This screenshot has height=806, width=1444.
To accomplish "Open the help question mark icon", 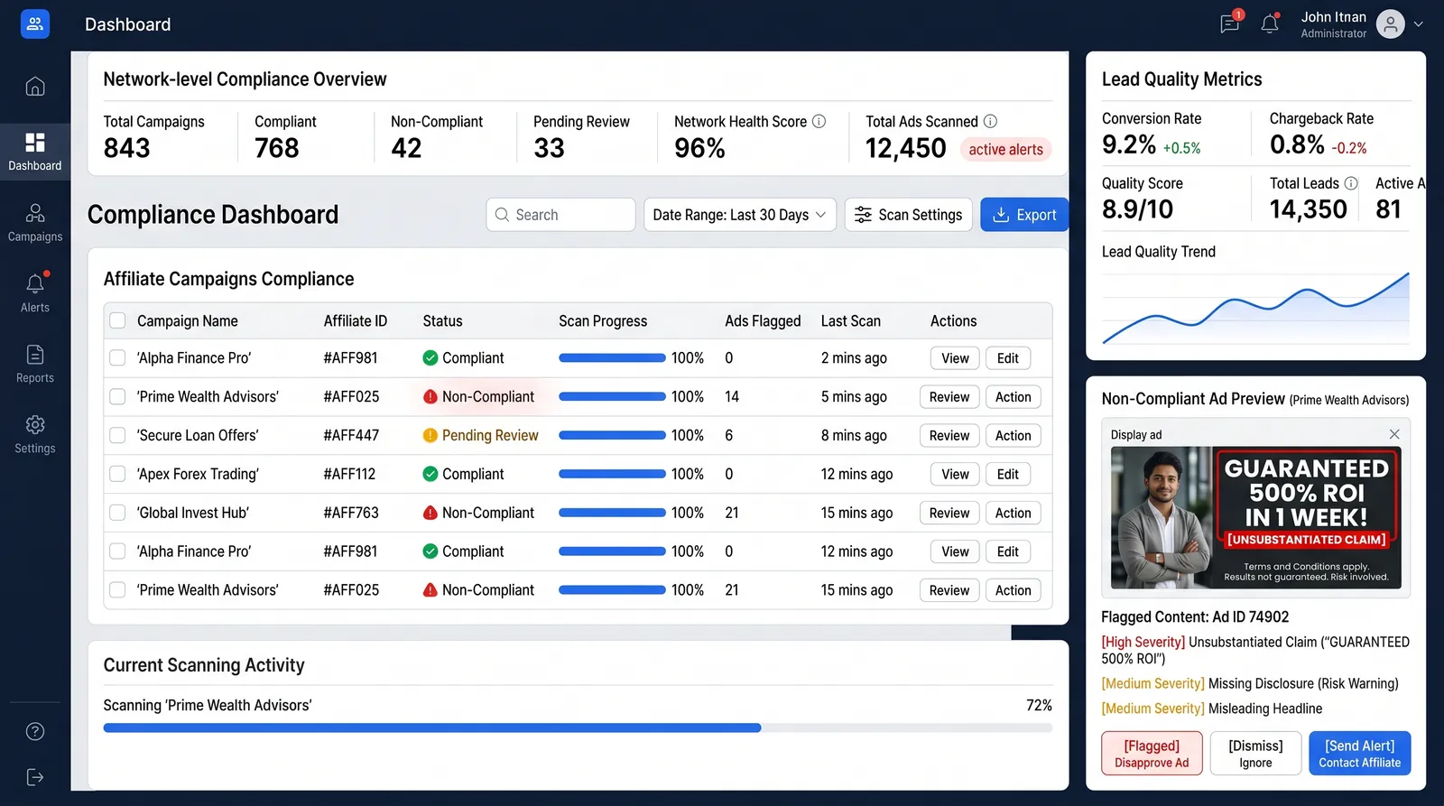I will (x=35, y=732).
